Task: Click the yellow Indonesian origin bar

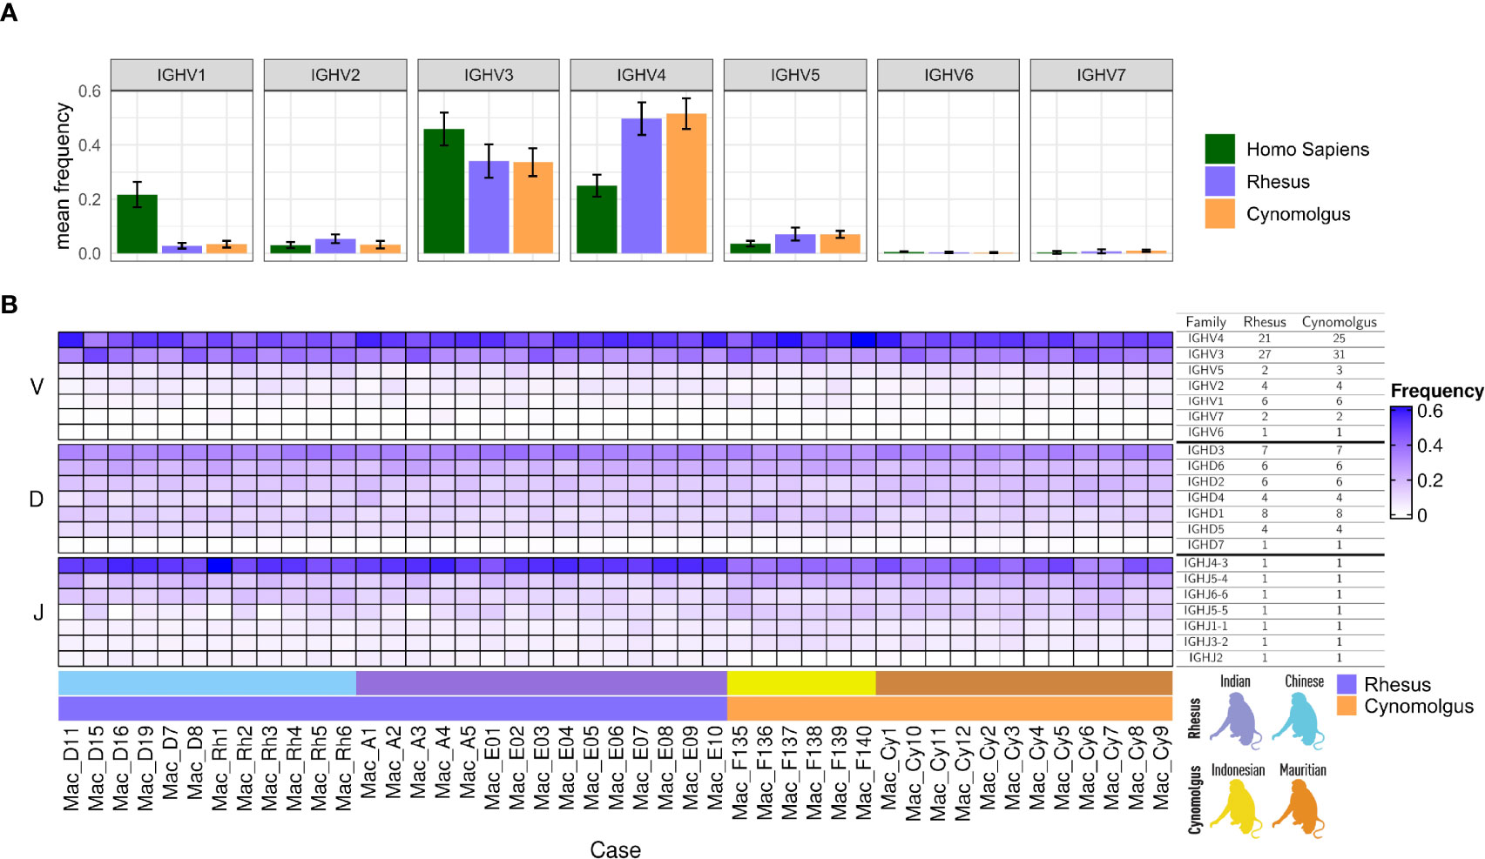Action: pyautogui.click(x=801, y=683)
